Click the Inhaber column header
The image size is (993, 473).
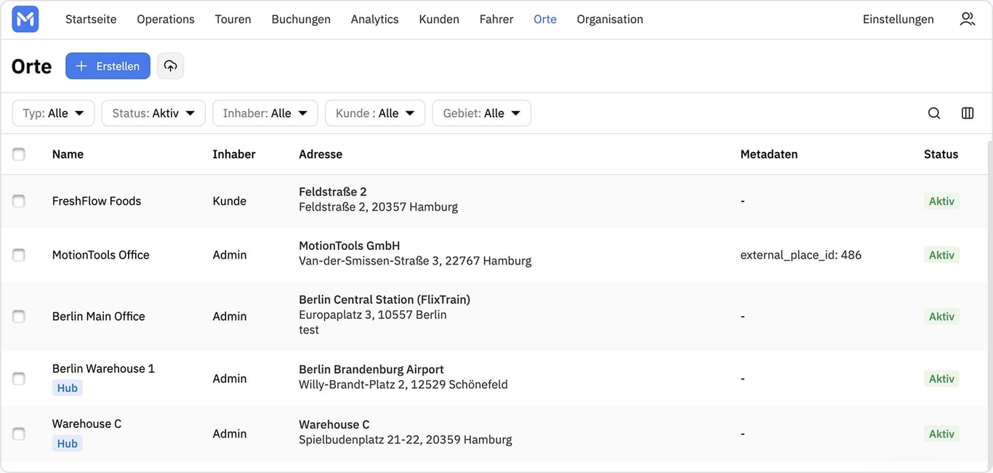(234, 154)
